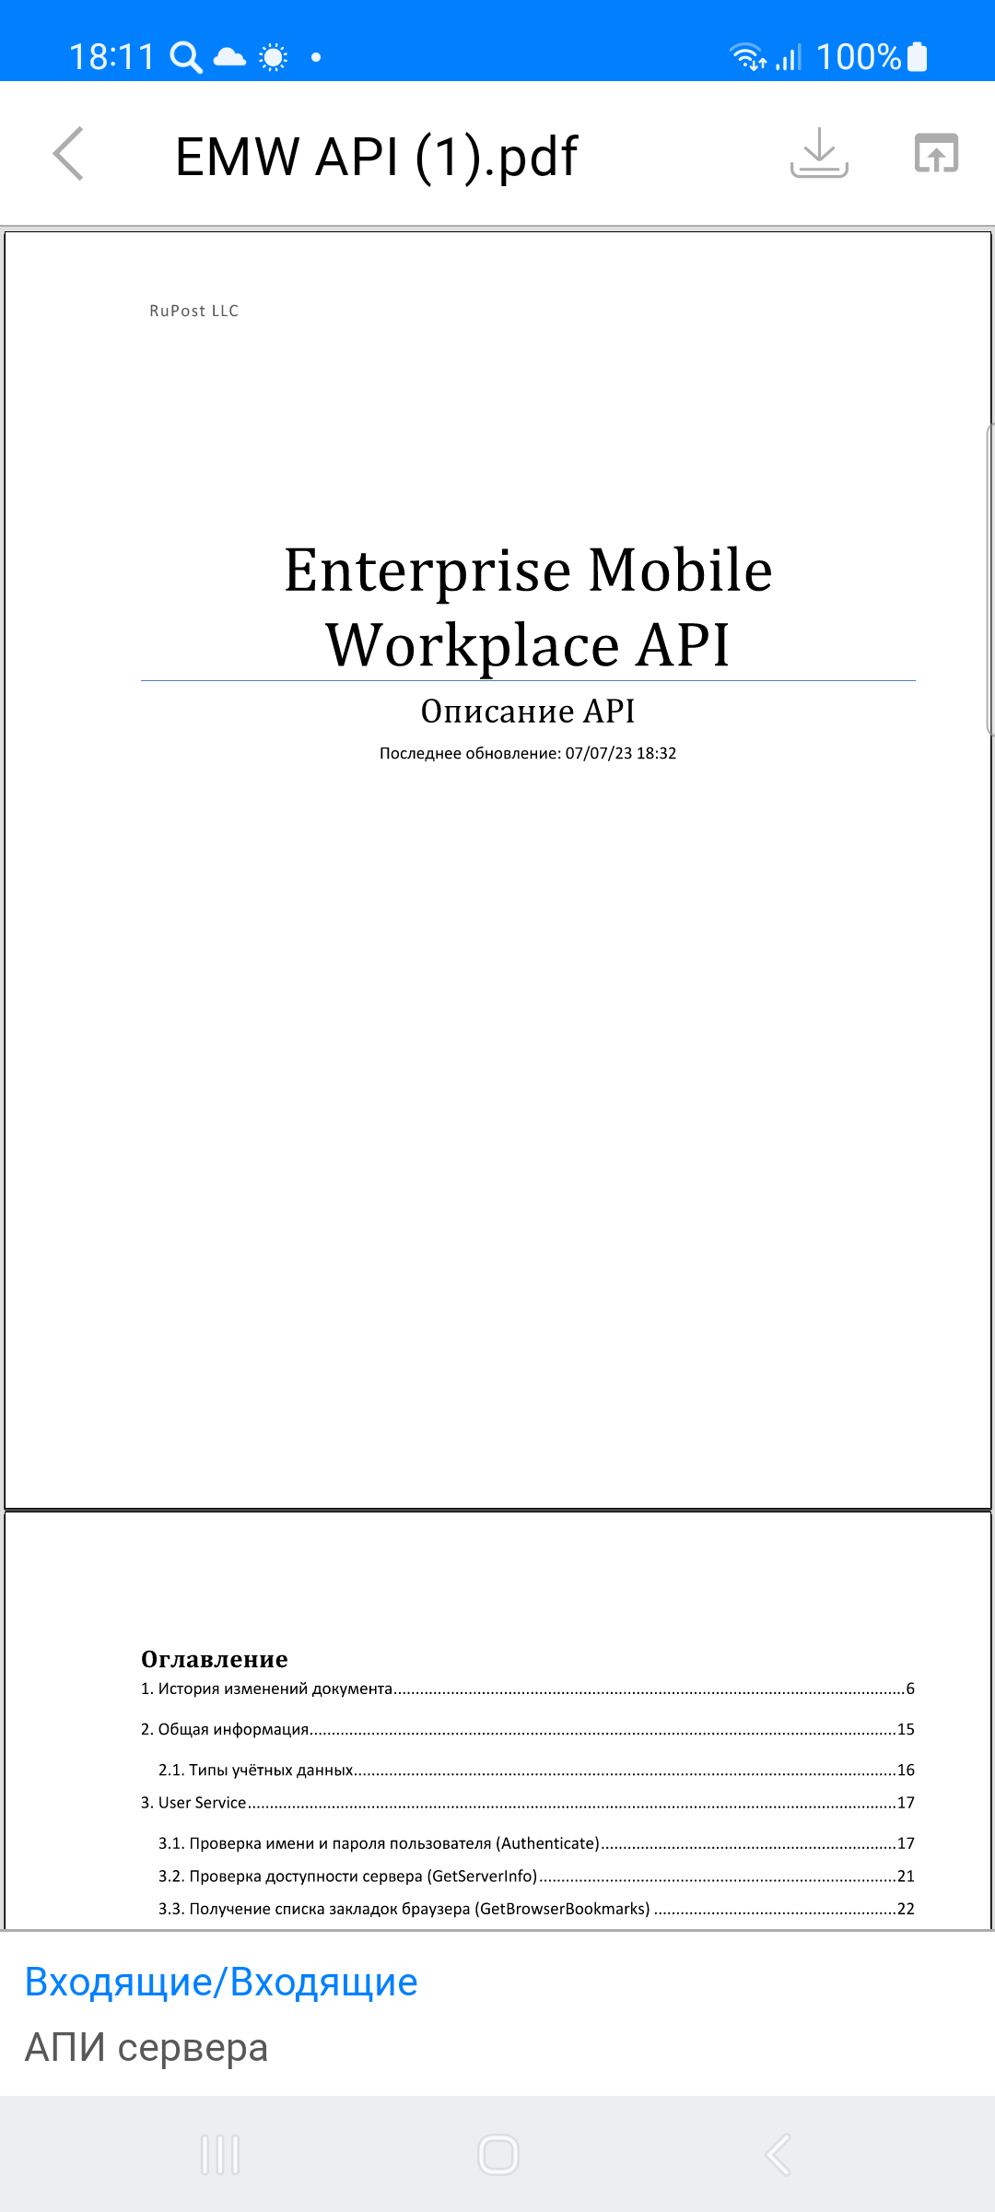Tap the "Последнее обновление" date line
This screenshot has height=2212, width=995.
(528, 753)
